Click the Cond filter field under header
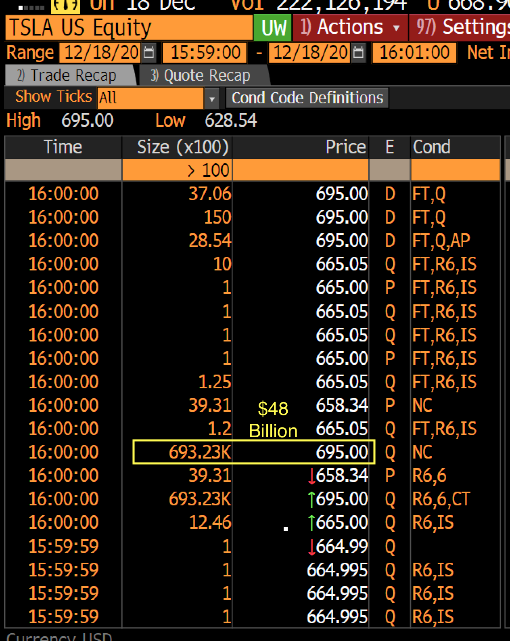The height and width of the screenshot is (641, 510). tap(455, 170)
